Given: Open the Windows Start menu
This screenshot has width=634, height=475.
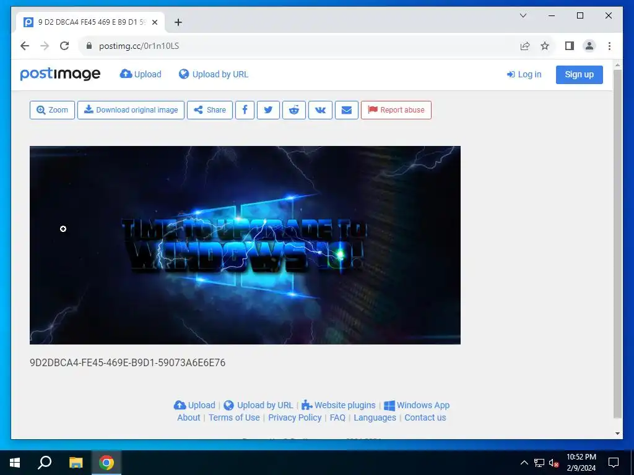Looking at the screenshot, I should coord(15,463).
